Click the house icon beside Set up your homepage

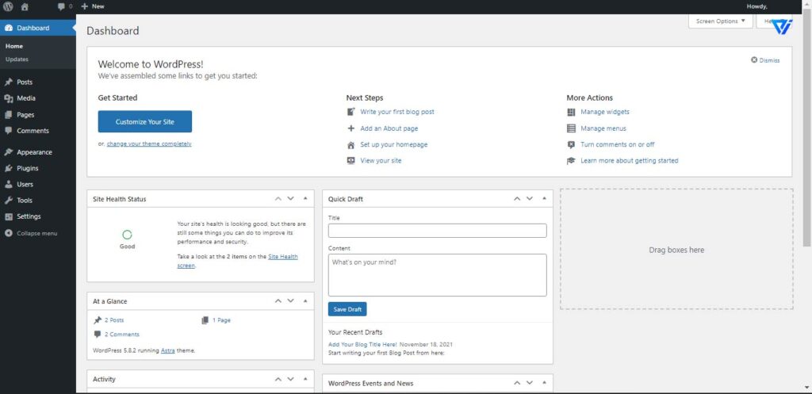click(x=351, y=145)
